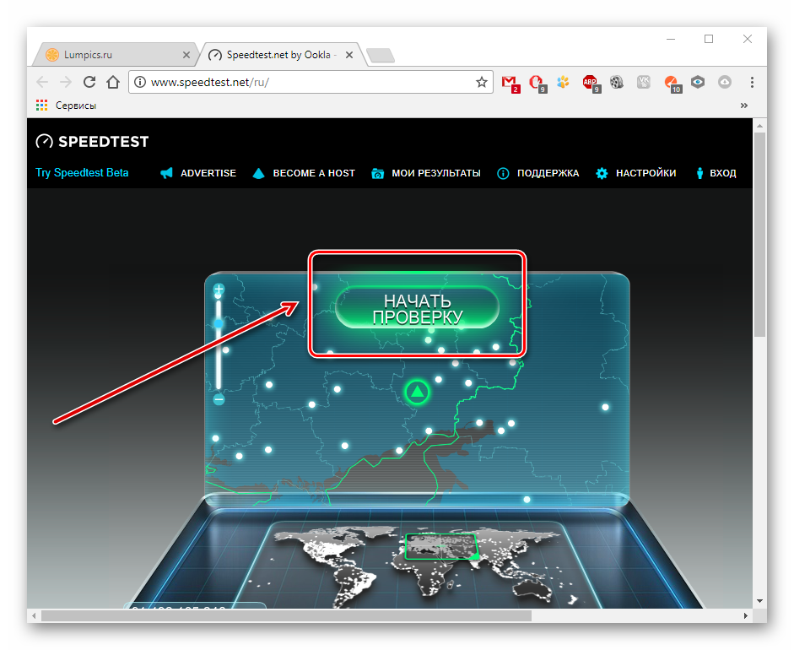This screenshot has width=794, height=650.
Task: Open ВХОД login menu item
Action: (x=722, y=173)
